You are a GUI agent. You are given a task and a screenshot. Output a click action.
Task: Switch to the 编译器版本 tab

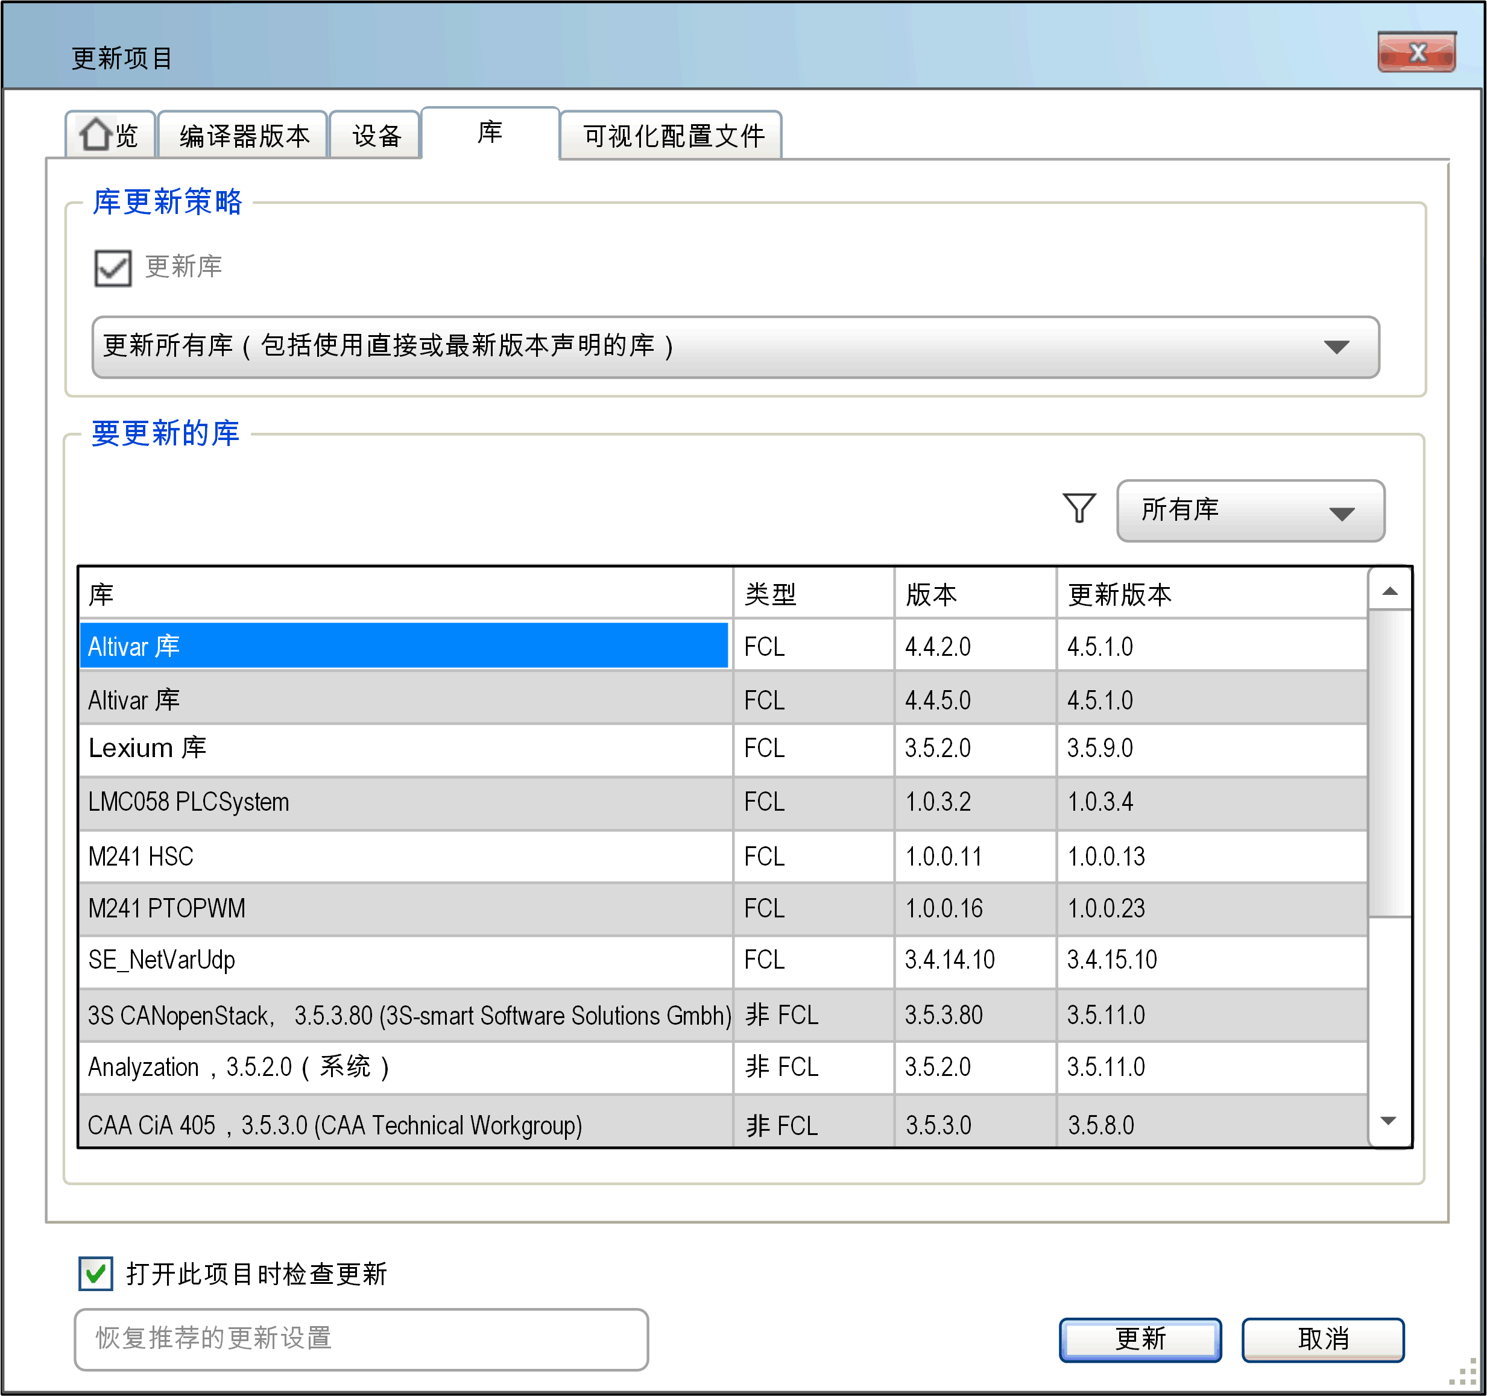click(244, 136)
